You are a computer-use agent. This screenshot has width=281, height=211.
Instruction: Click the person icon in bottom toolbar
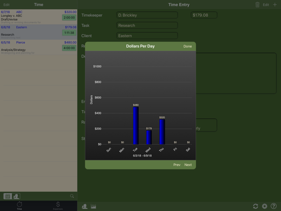click(85, 206)
